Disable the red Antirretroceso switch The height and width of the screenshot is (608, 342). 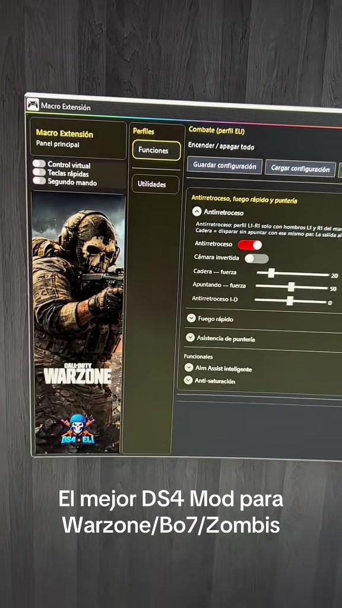250,245
